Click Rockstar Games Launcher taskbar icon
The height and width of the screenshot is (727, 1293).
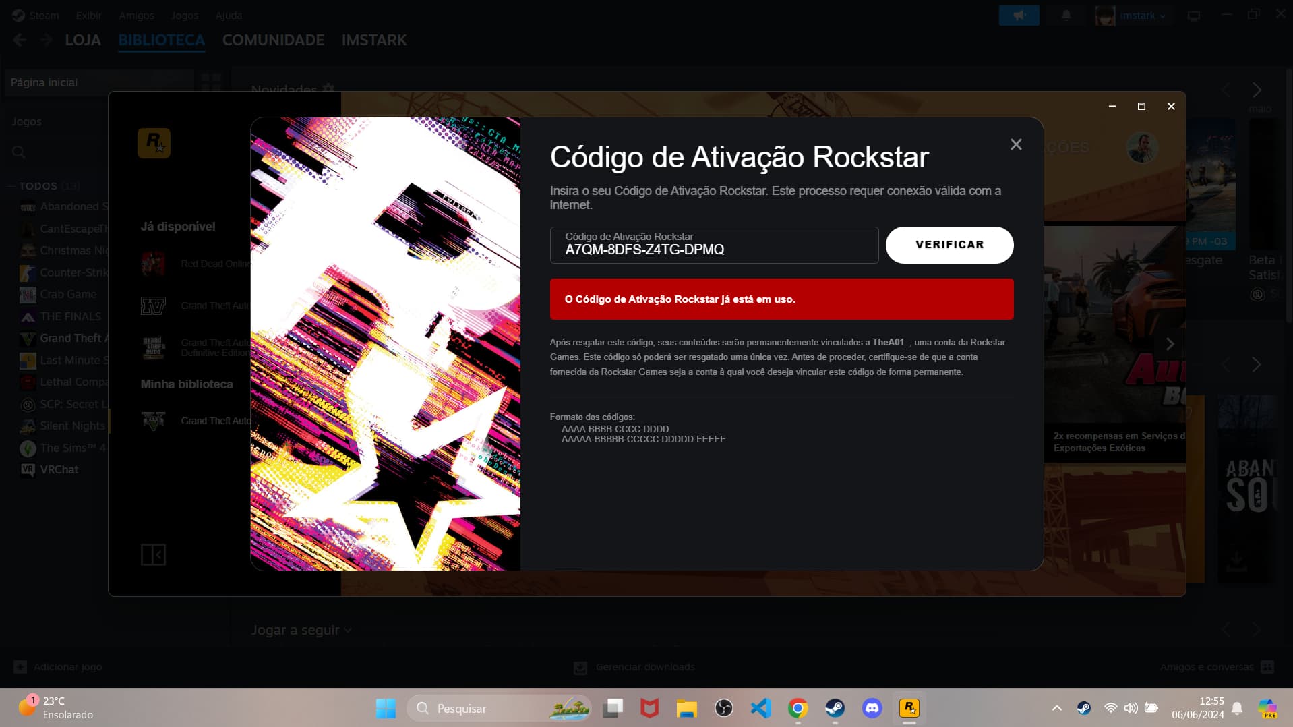click(x=909, y=708)
